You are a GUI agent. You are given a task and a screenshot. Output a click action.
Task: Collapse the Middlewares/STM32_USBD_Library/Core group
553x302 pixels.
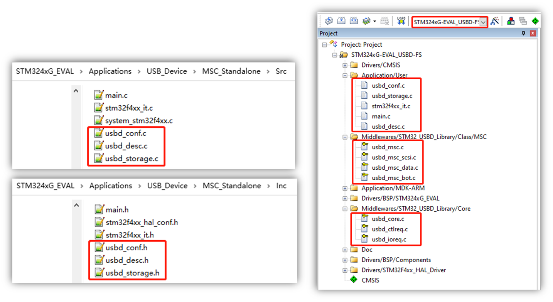(x=345, y=209)
